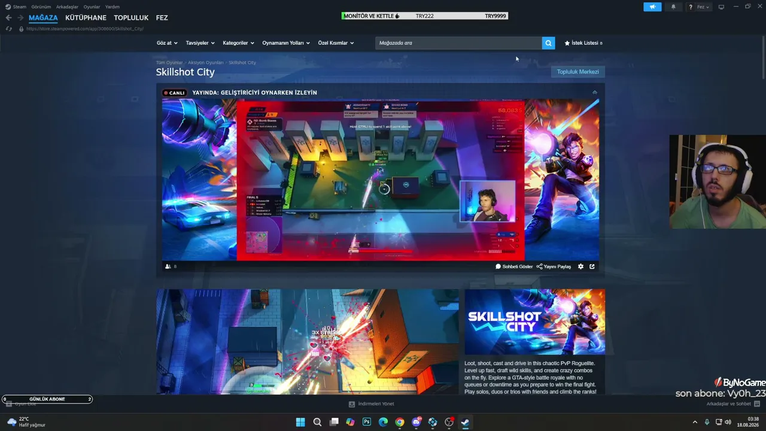
Task: Click the Friends and Chat grid icon
Action: click(757, 404)
